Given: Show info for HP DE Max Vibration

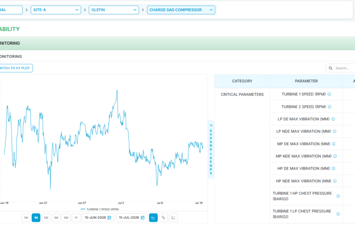Looking at the screenshot, I should point(333,168).
